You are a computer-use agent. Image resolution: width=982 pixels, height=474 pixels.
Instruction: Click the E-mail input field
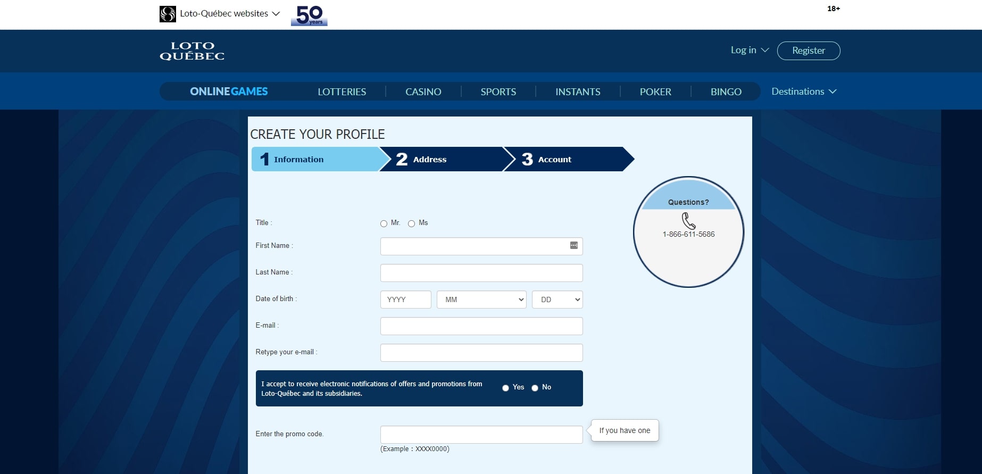(481, 326)
